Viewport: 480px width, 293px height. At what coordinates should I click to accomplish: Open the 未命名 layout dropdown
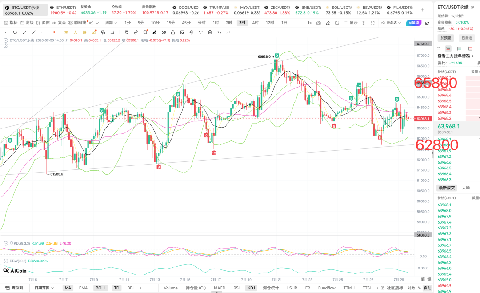click(x=391, y=23)
